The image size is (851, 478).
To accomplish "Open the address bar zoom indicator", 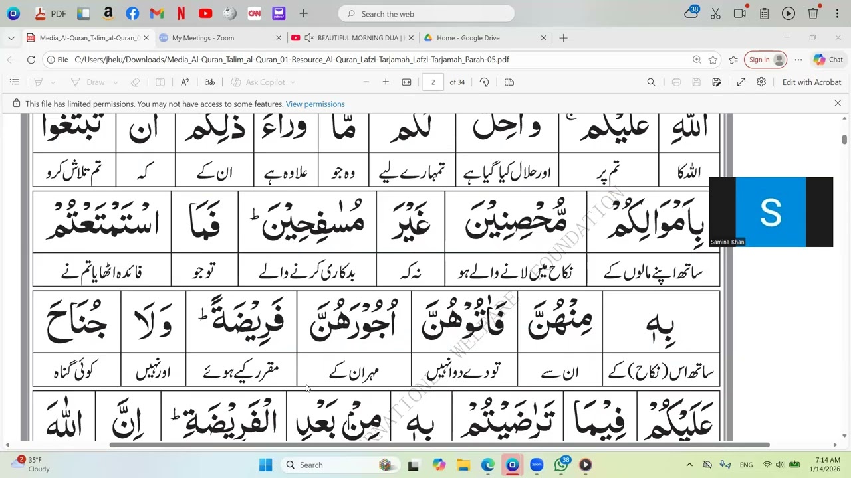I will [x=697, y=60].
